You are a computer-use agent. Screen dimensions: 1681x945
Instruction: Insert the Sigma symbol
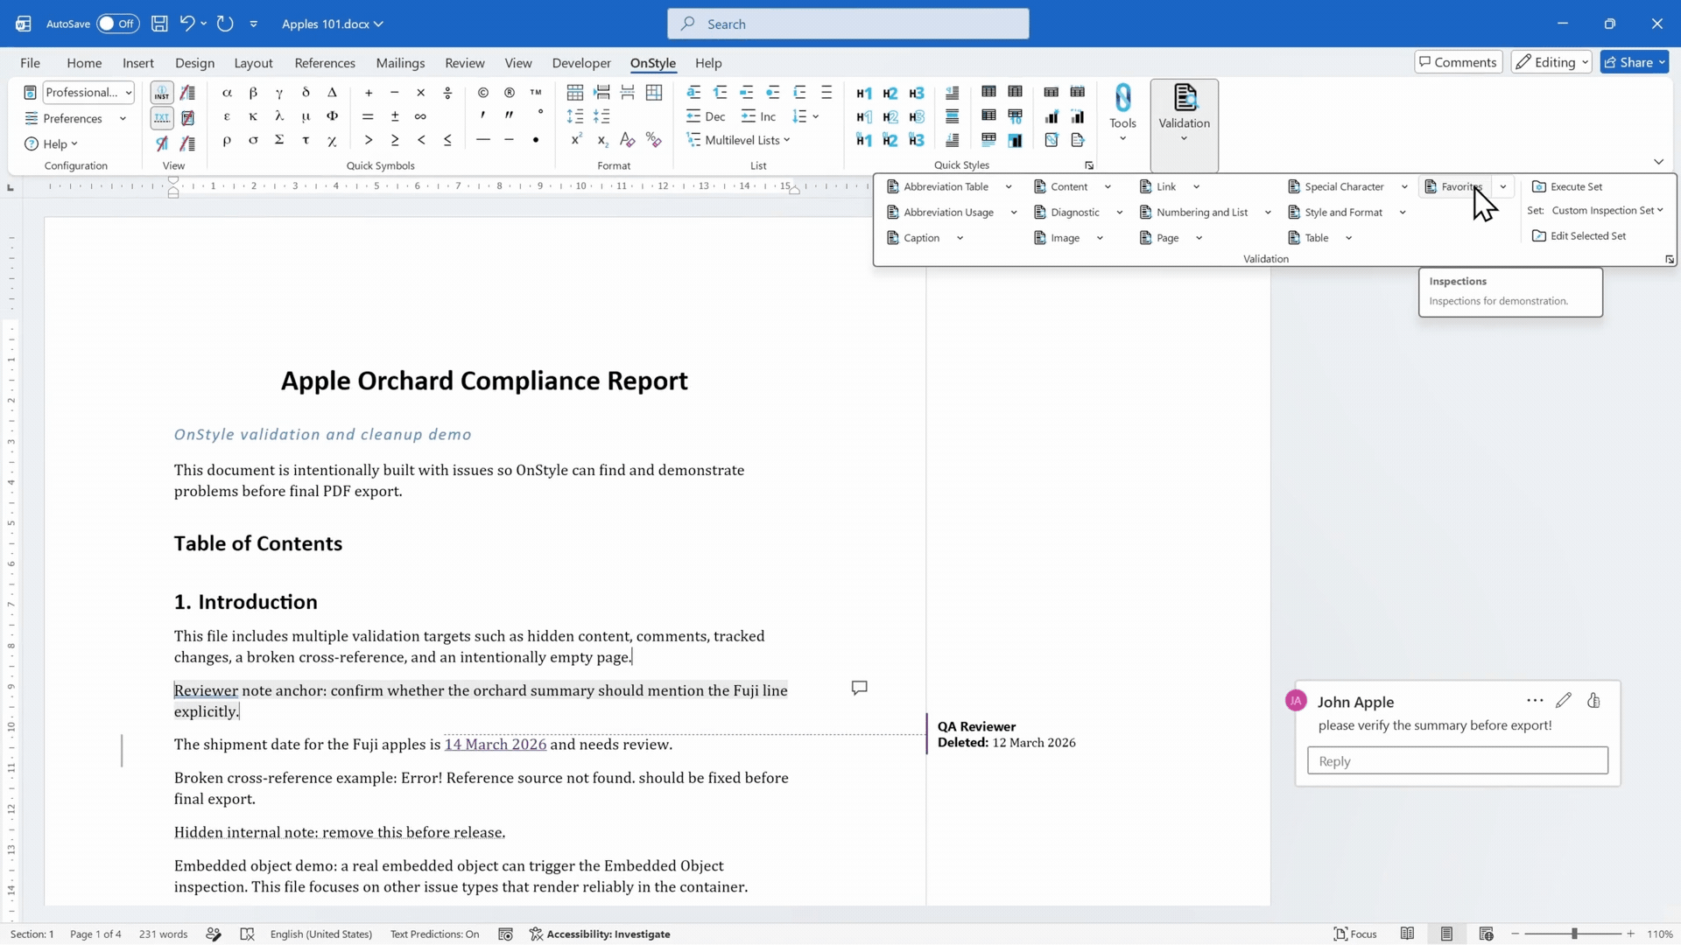279,140
